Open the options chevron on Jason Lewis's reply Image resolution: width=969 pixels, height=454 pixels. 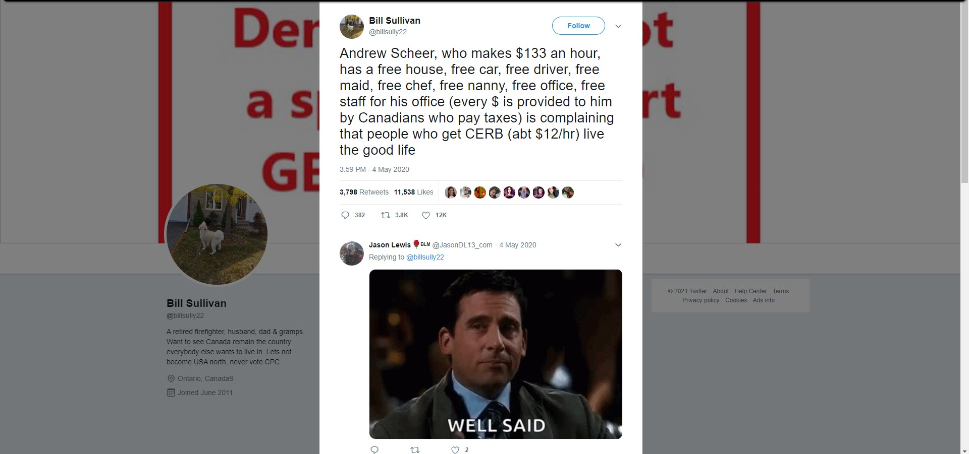(618, 245)
